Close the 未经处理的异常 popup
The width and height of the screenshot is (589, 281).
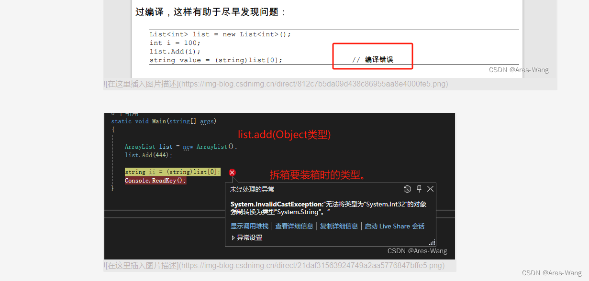[x=430, y=189]
